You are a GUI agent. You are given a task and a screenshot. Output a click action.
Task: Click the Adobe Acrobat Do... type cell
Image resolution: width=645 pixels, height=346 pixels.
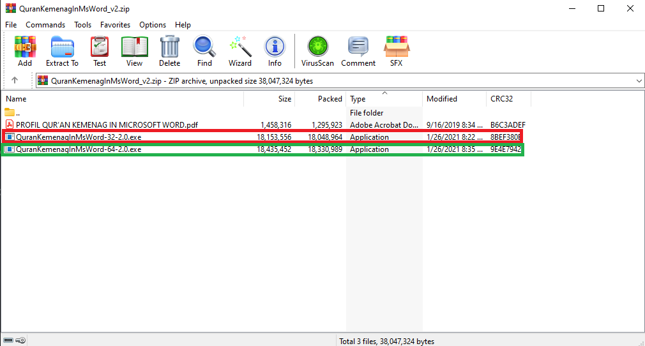click(384, 124)
